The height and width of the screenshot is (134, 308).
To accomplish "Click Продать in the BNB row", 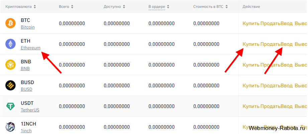I will click(270, 65).
